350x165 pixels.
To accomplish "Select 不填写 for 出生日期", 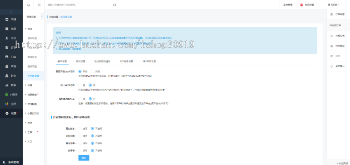I will (x=93, y=136).
